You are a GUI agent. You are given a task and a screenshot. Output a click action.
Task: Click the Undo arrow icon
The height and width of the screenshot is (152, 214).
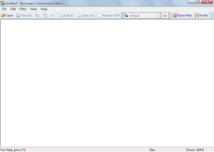(x=52, y=15)
